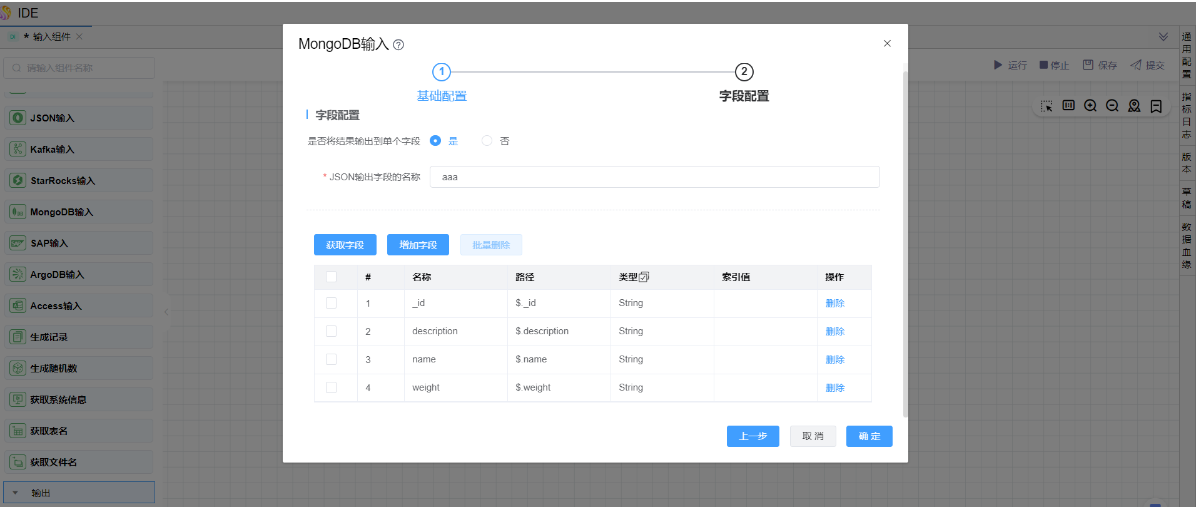Open the 输入组件 tab
This screenshot has height=507, width=1196.
pyautogui.click(x=51, y=37)
